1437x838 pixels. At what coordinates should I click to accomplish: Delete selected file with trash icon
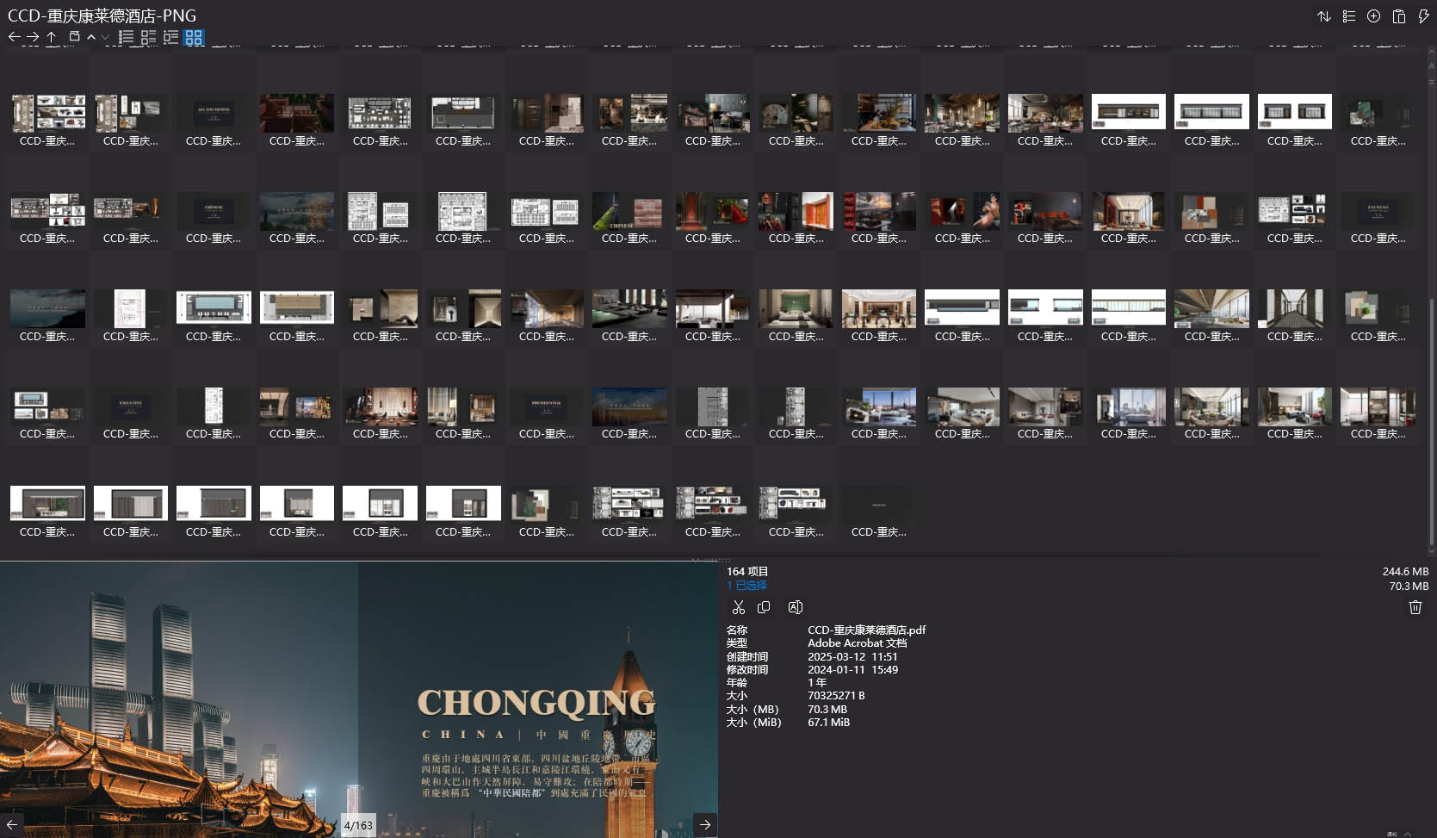(1415, 607)
